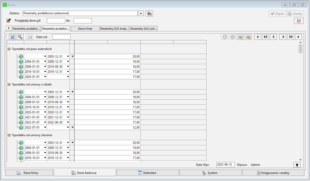
Task: Open the 2022-01-01 start date dropdown arrow
Action: pyautogui.click(x=45, y=122)
